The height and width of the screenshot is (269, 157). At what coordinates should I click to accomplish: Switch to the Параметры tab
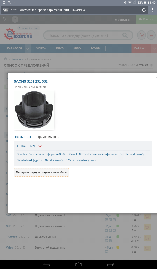pos(22,137)
